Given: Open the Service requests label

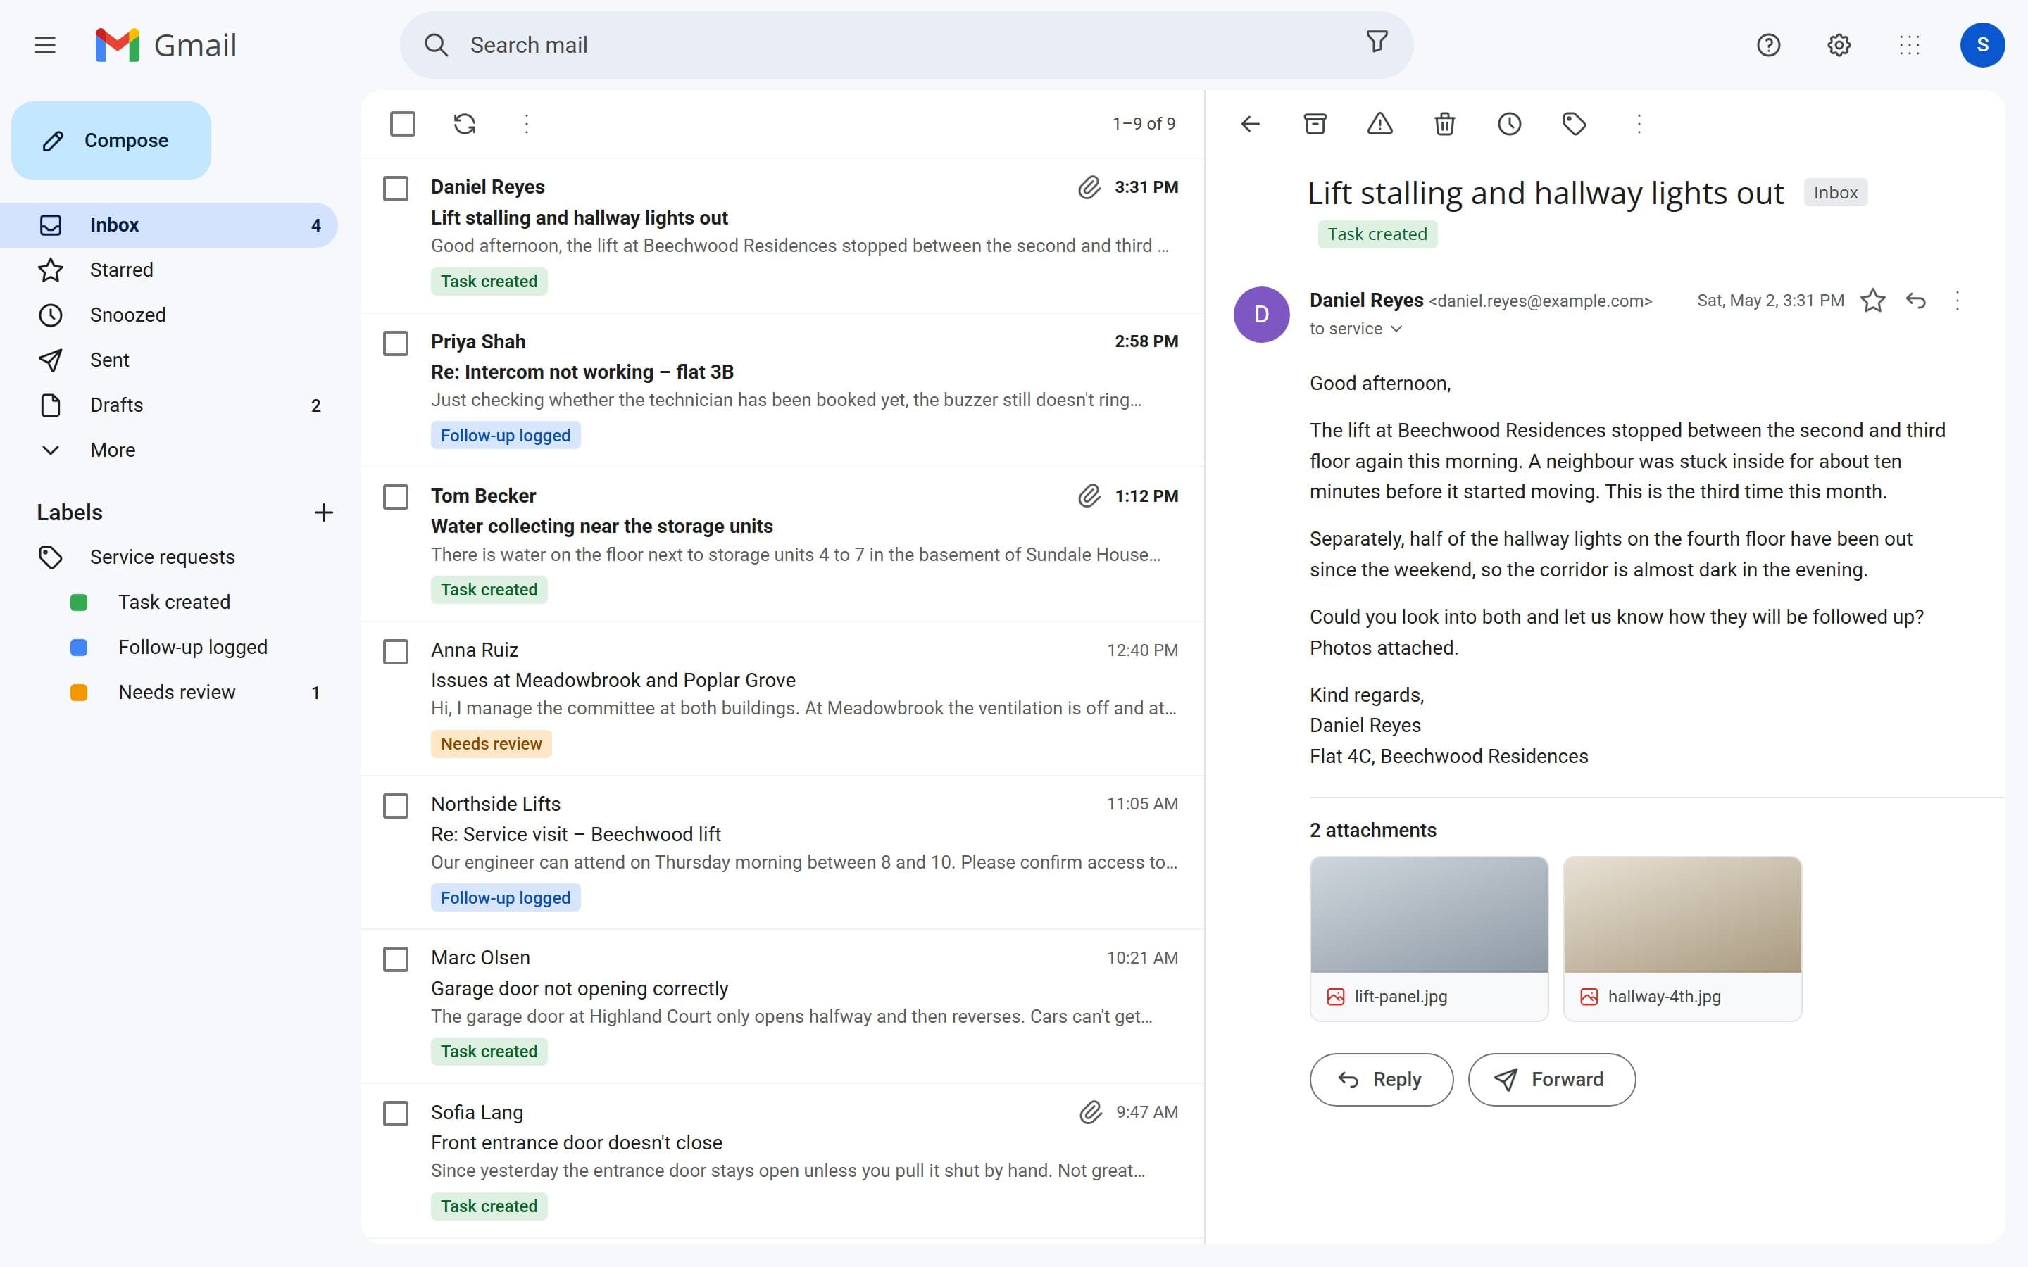Looking at the screenshot, I should pyautogui.click(x=168, y=557).
